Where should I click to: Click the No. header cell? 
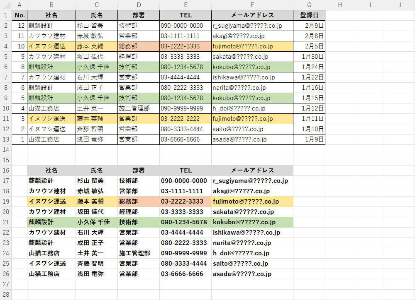pos(20,15)
